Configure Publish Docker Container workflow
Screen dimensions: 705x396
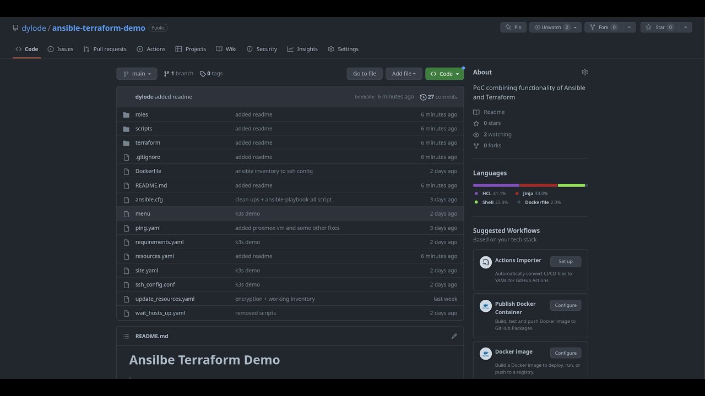pyautogui.click(x=566, y=305)
